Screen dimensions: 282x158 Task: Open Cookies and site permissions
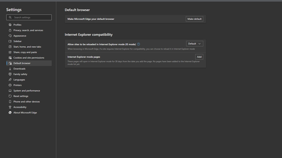[29, 58]
